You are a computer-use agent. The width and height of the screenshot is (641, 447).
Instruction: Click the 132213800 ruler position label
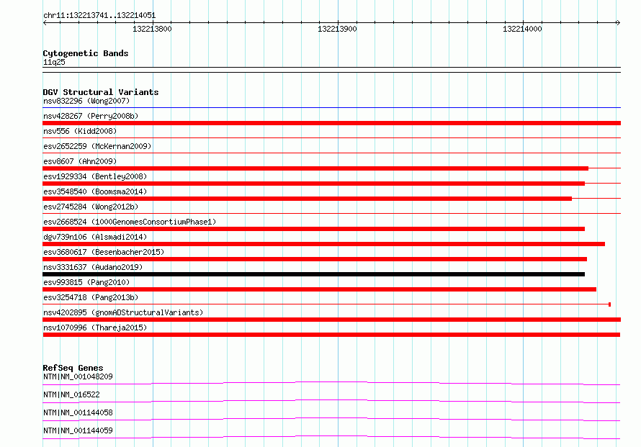click(x=152, y=29)
